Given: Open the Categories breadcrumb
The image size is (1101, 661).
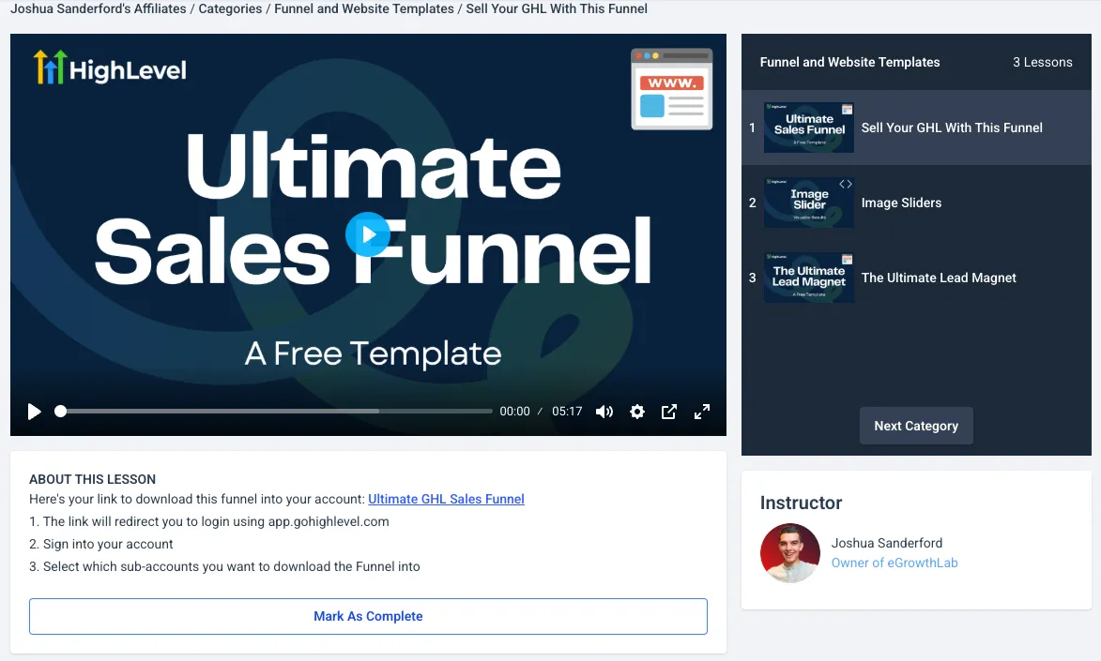Looking at the screenshot, I should click(x=230, y=9).
